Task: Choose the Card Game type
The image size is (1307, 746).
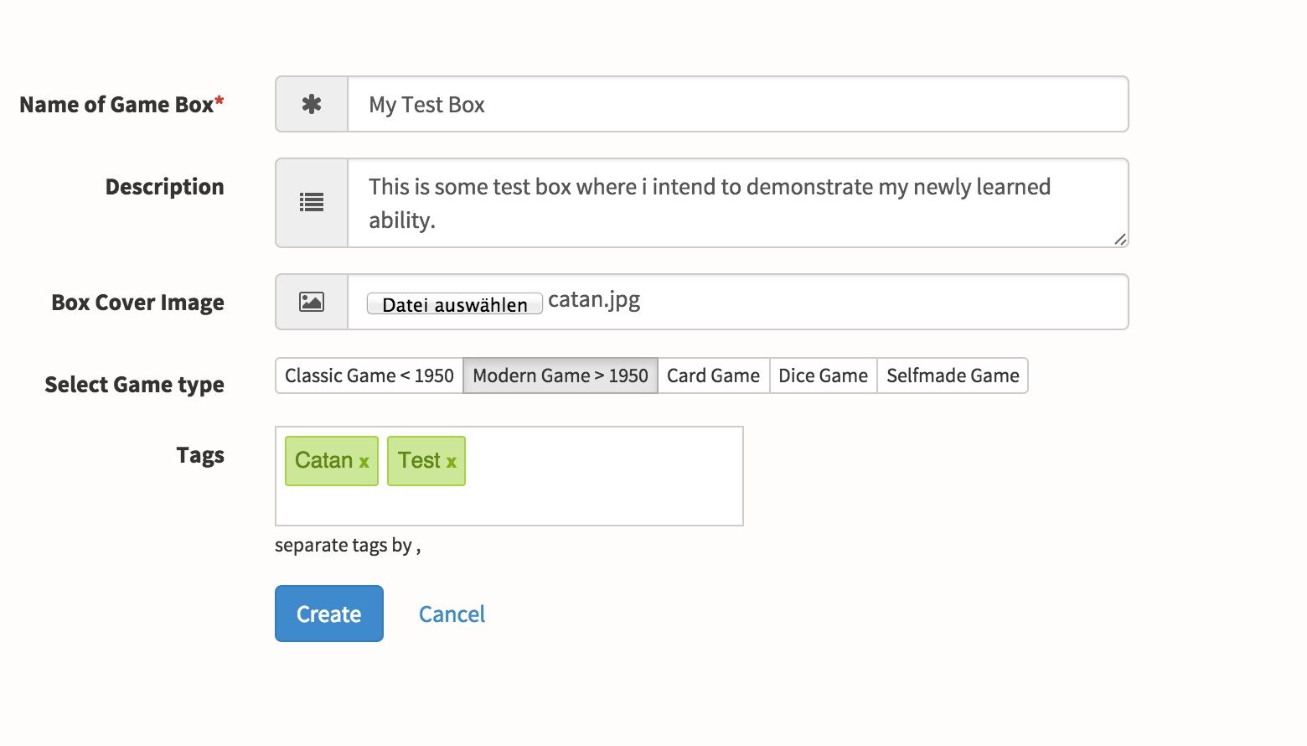Action: [x=713, y=376]
